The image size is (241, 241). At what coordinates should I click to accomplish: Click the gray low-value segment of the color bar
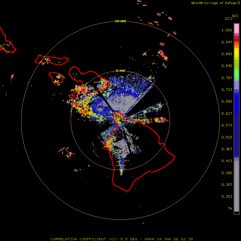[x=236, y=186]
